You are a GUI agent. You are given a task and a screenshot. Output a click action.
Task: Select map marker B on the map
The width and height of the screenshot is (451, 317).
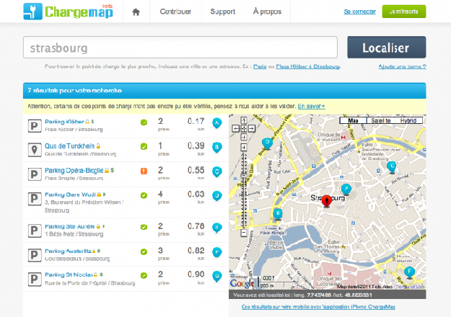(x=278, y=214)
